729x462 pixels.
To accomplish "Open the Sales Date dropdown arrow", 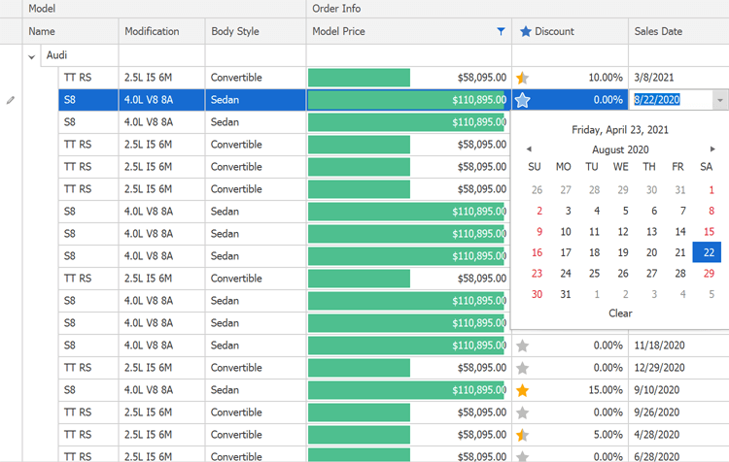I will 719,100.
